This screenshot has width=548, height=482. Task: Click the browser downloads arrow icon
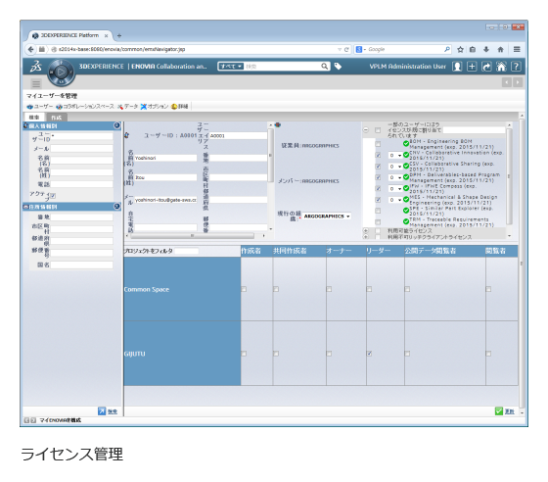pyautogui.click(x=486, y=49)
